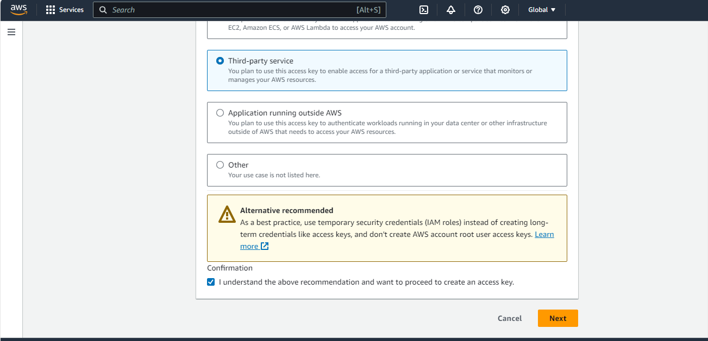Click the Application running outside AWS description

click(x=387, y=127)
